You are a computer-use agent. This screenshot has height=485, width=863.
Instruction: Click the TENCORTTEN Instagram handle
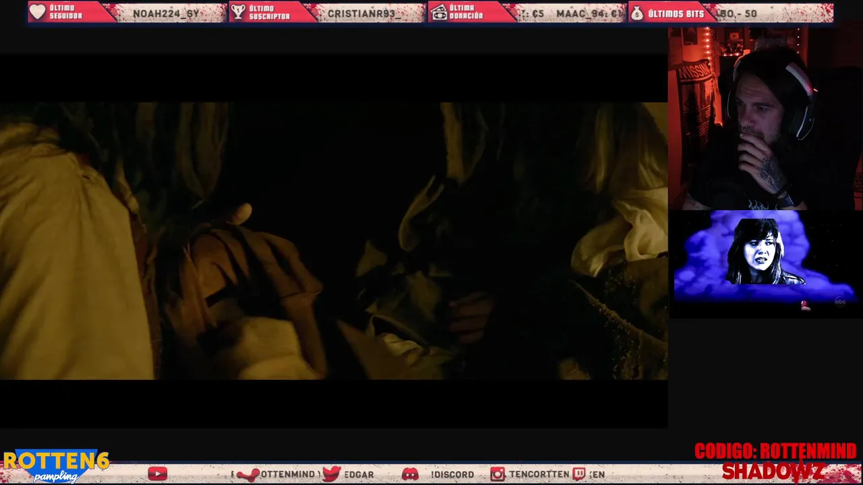point(539,474)
